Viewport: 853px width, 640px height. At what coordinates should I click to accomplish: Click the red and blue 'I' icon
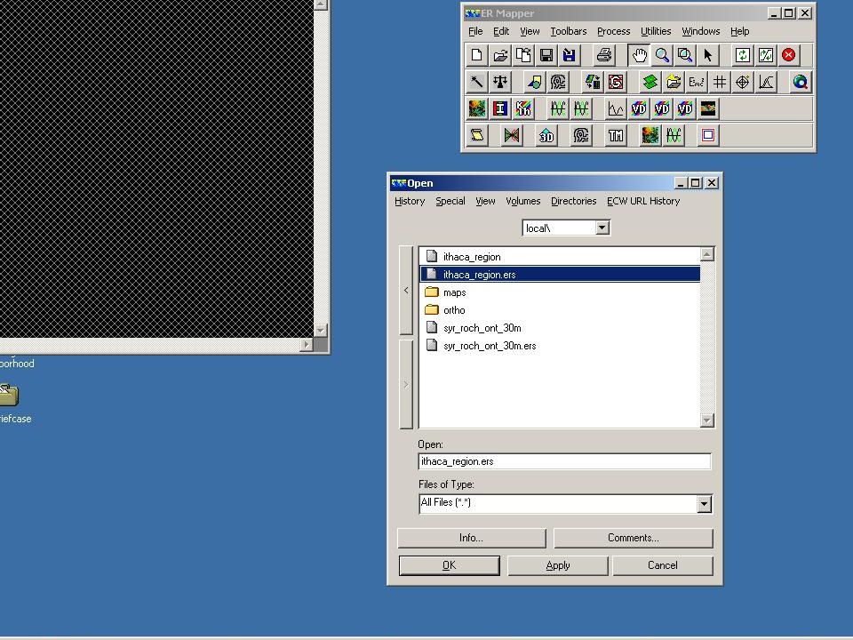pos(500,108)
